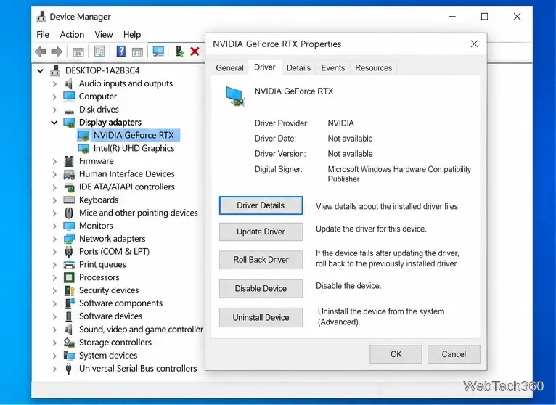Screen dimensions: 556x405
Task: Click the Security devices icon
Action: pos(69,290)
